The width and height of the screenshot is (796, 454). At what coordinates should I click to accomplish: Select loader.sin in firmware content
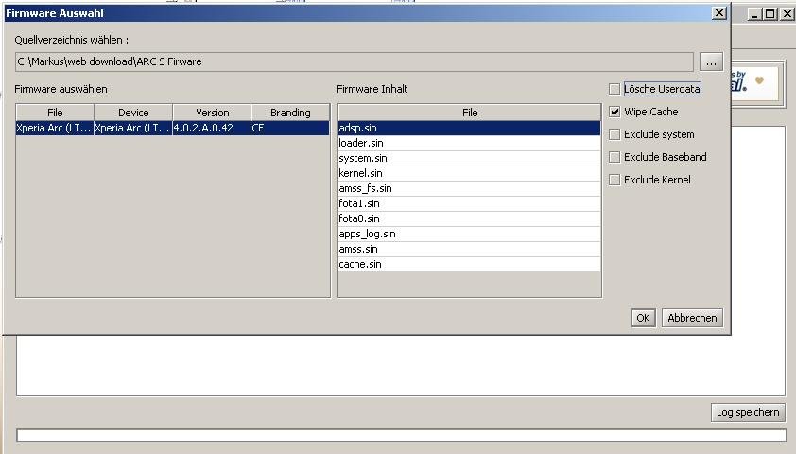(469, 143)
